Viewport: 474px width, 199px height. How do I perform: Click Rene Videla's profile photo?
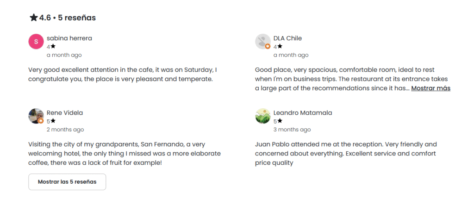36,116
